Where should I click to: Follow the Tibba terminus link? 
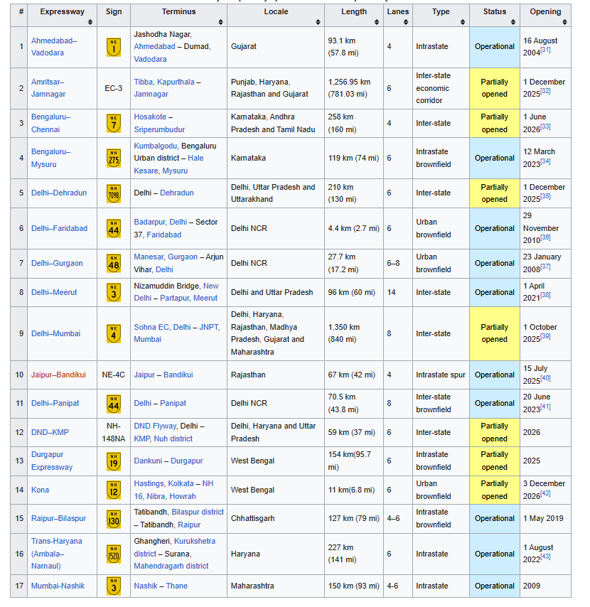144,82
